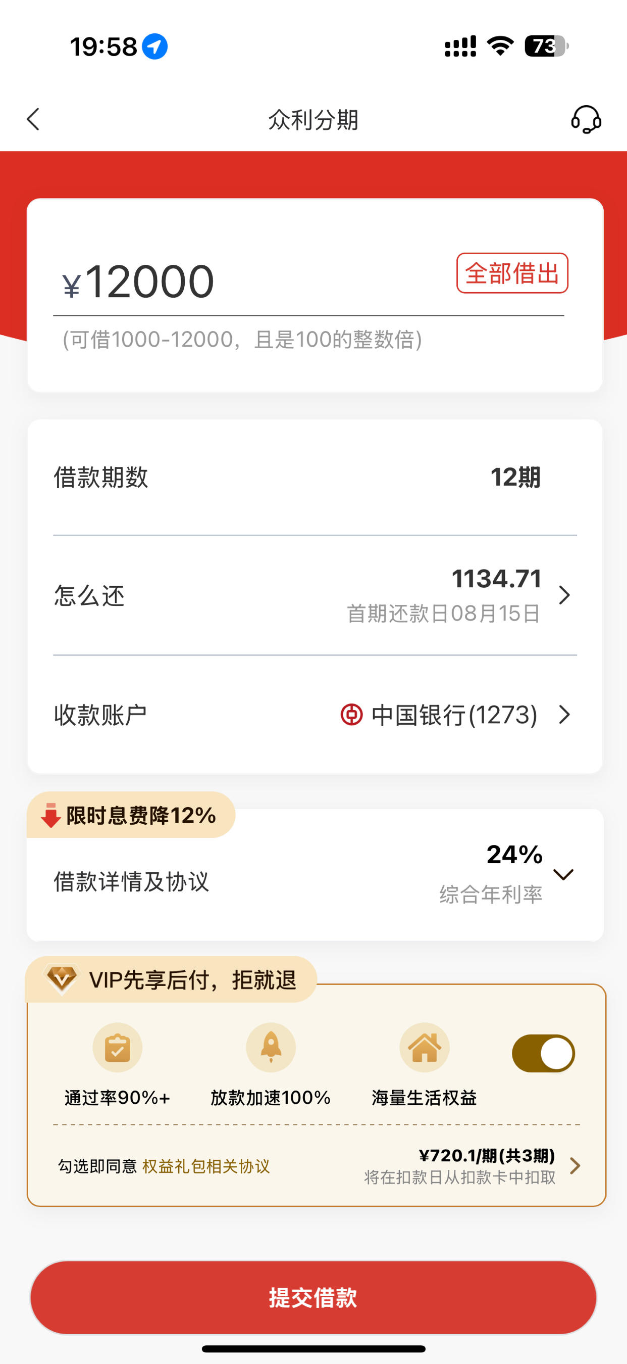
Task: Submit loan with 提交借款 button
Action: pyautogui.click(x=313, y=1298)
